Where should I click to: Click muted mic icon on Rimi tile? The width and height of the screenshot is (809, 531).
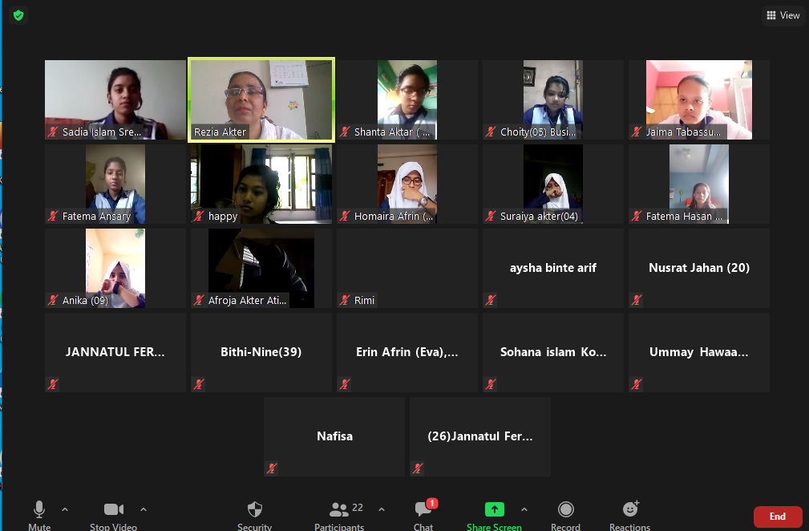click(x=345, y=300)
